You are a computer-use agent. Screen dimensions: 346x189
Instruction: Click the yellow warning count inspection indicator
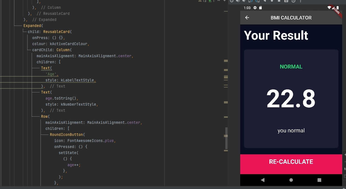202,1
